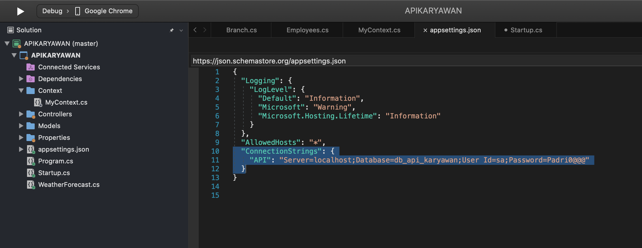Close the appsettings.json tab
The image size is (642, 248).
click(425, 30)
